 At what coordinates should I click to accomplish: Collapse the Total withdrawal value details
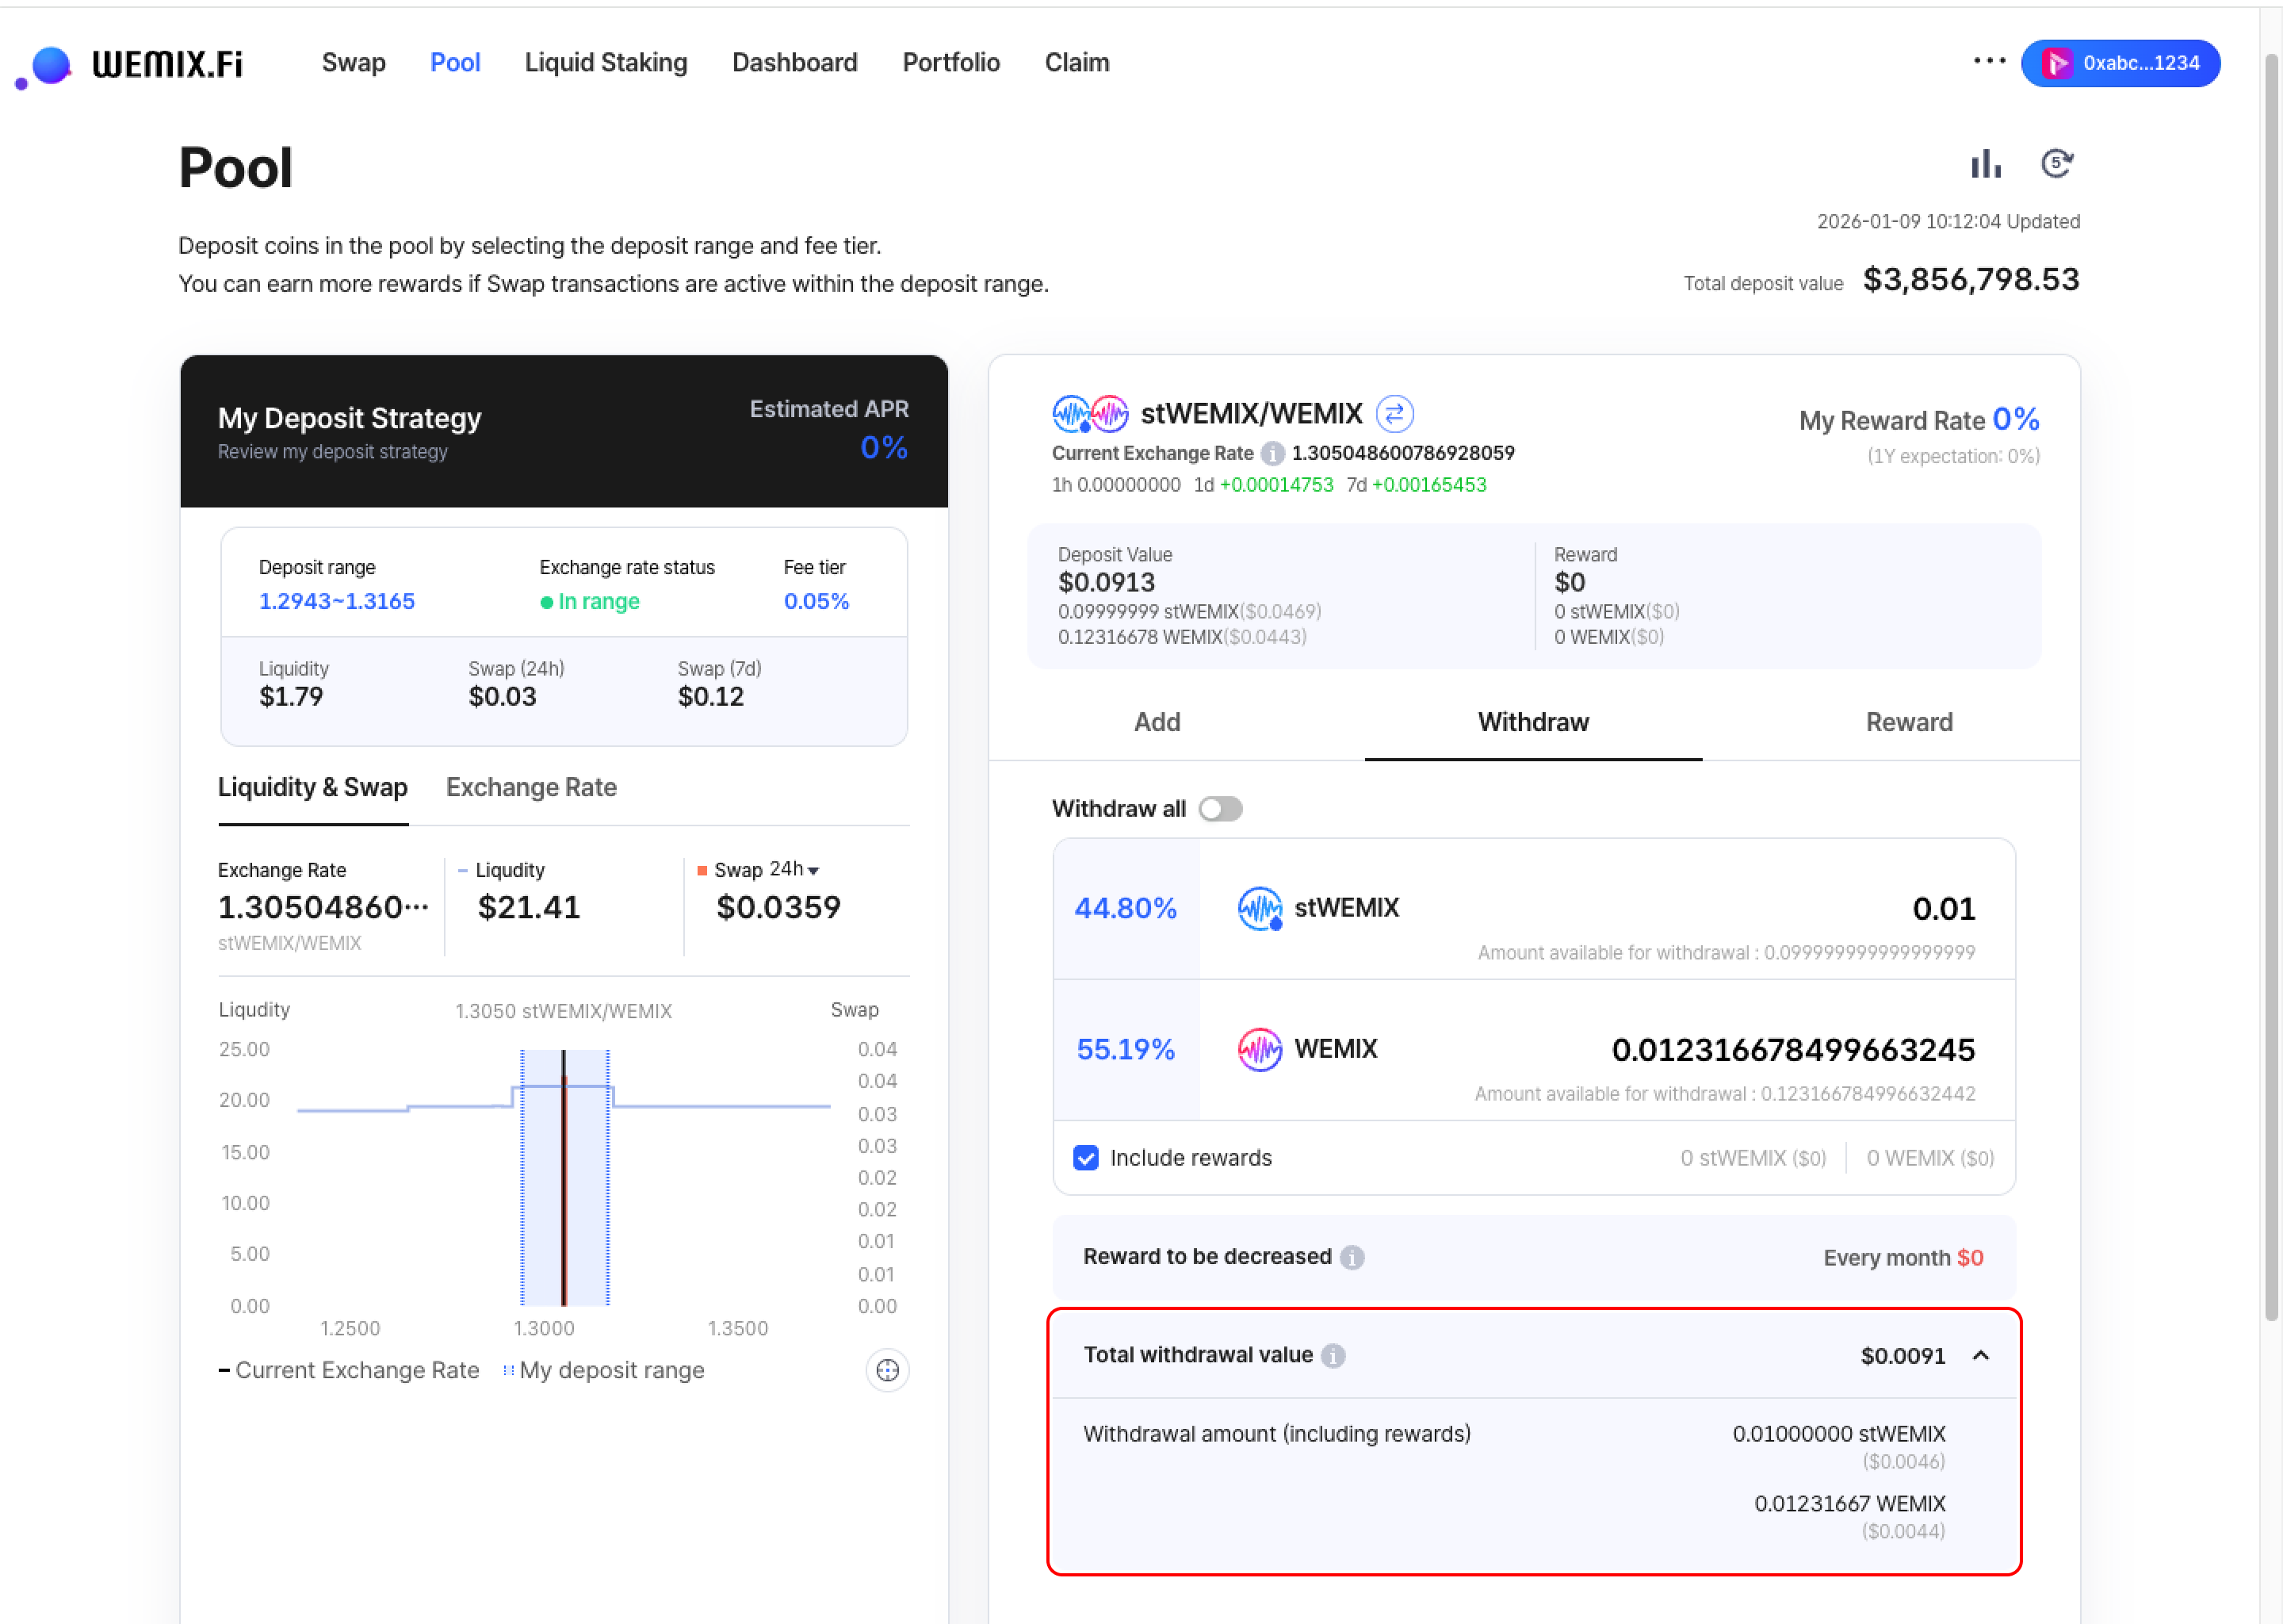(x=1980, y=1355)
